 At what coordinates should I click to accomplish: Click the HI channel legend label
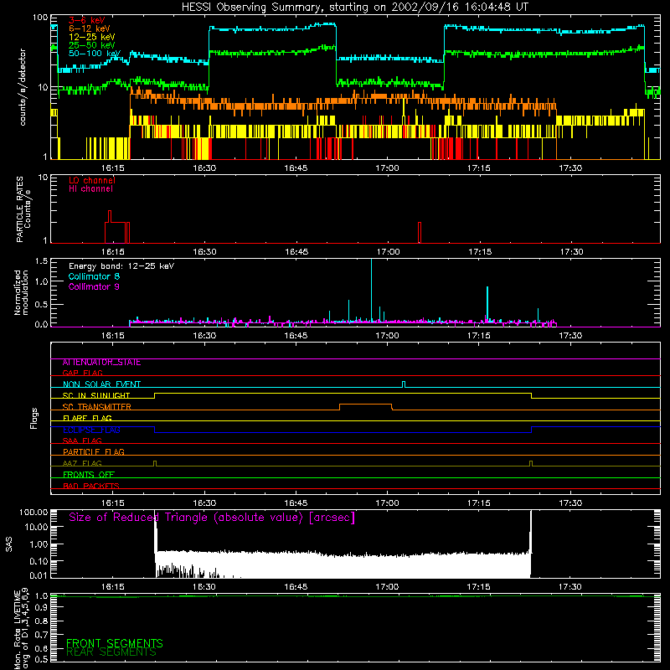[90, 189]
